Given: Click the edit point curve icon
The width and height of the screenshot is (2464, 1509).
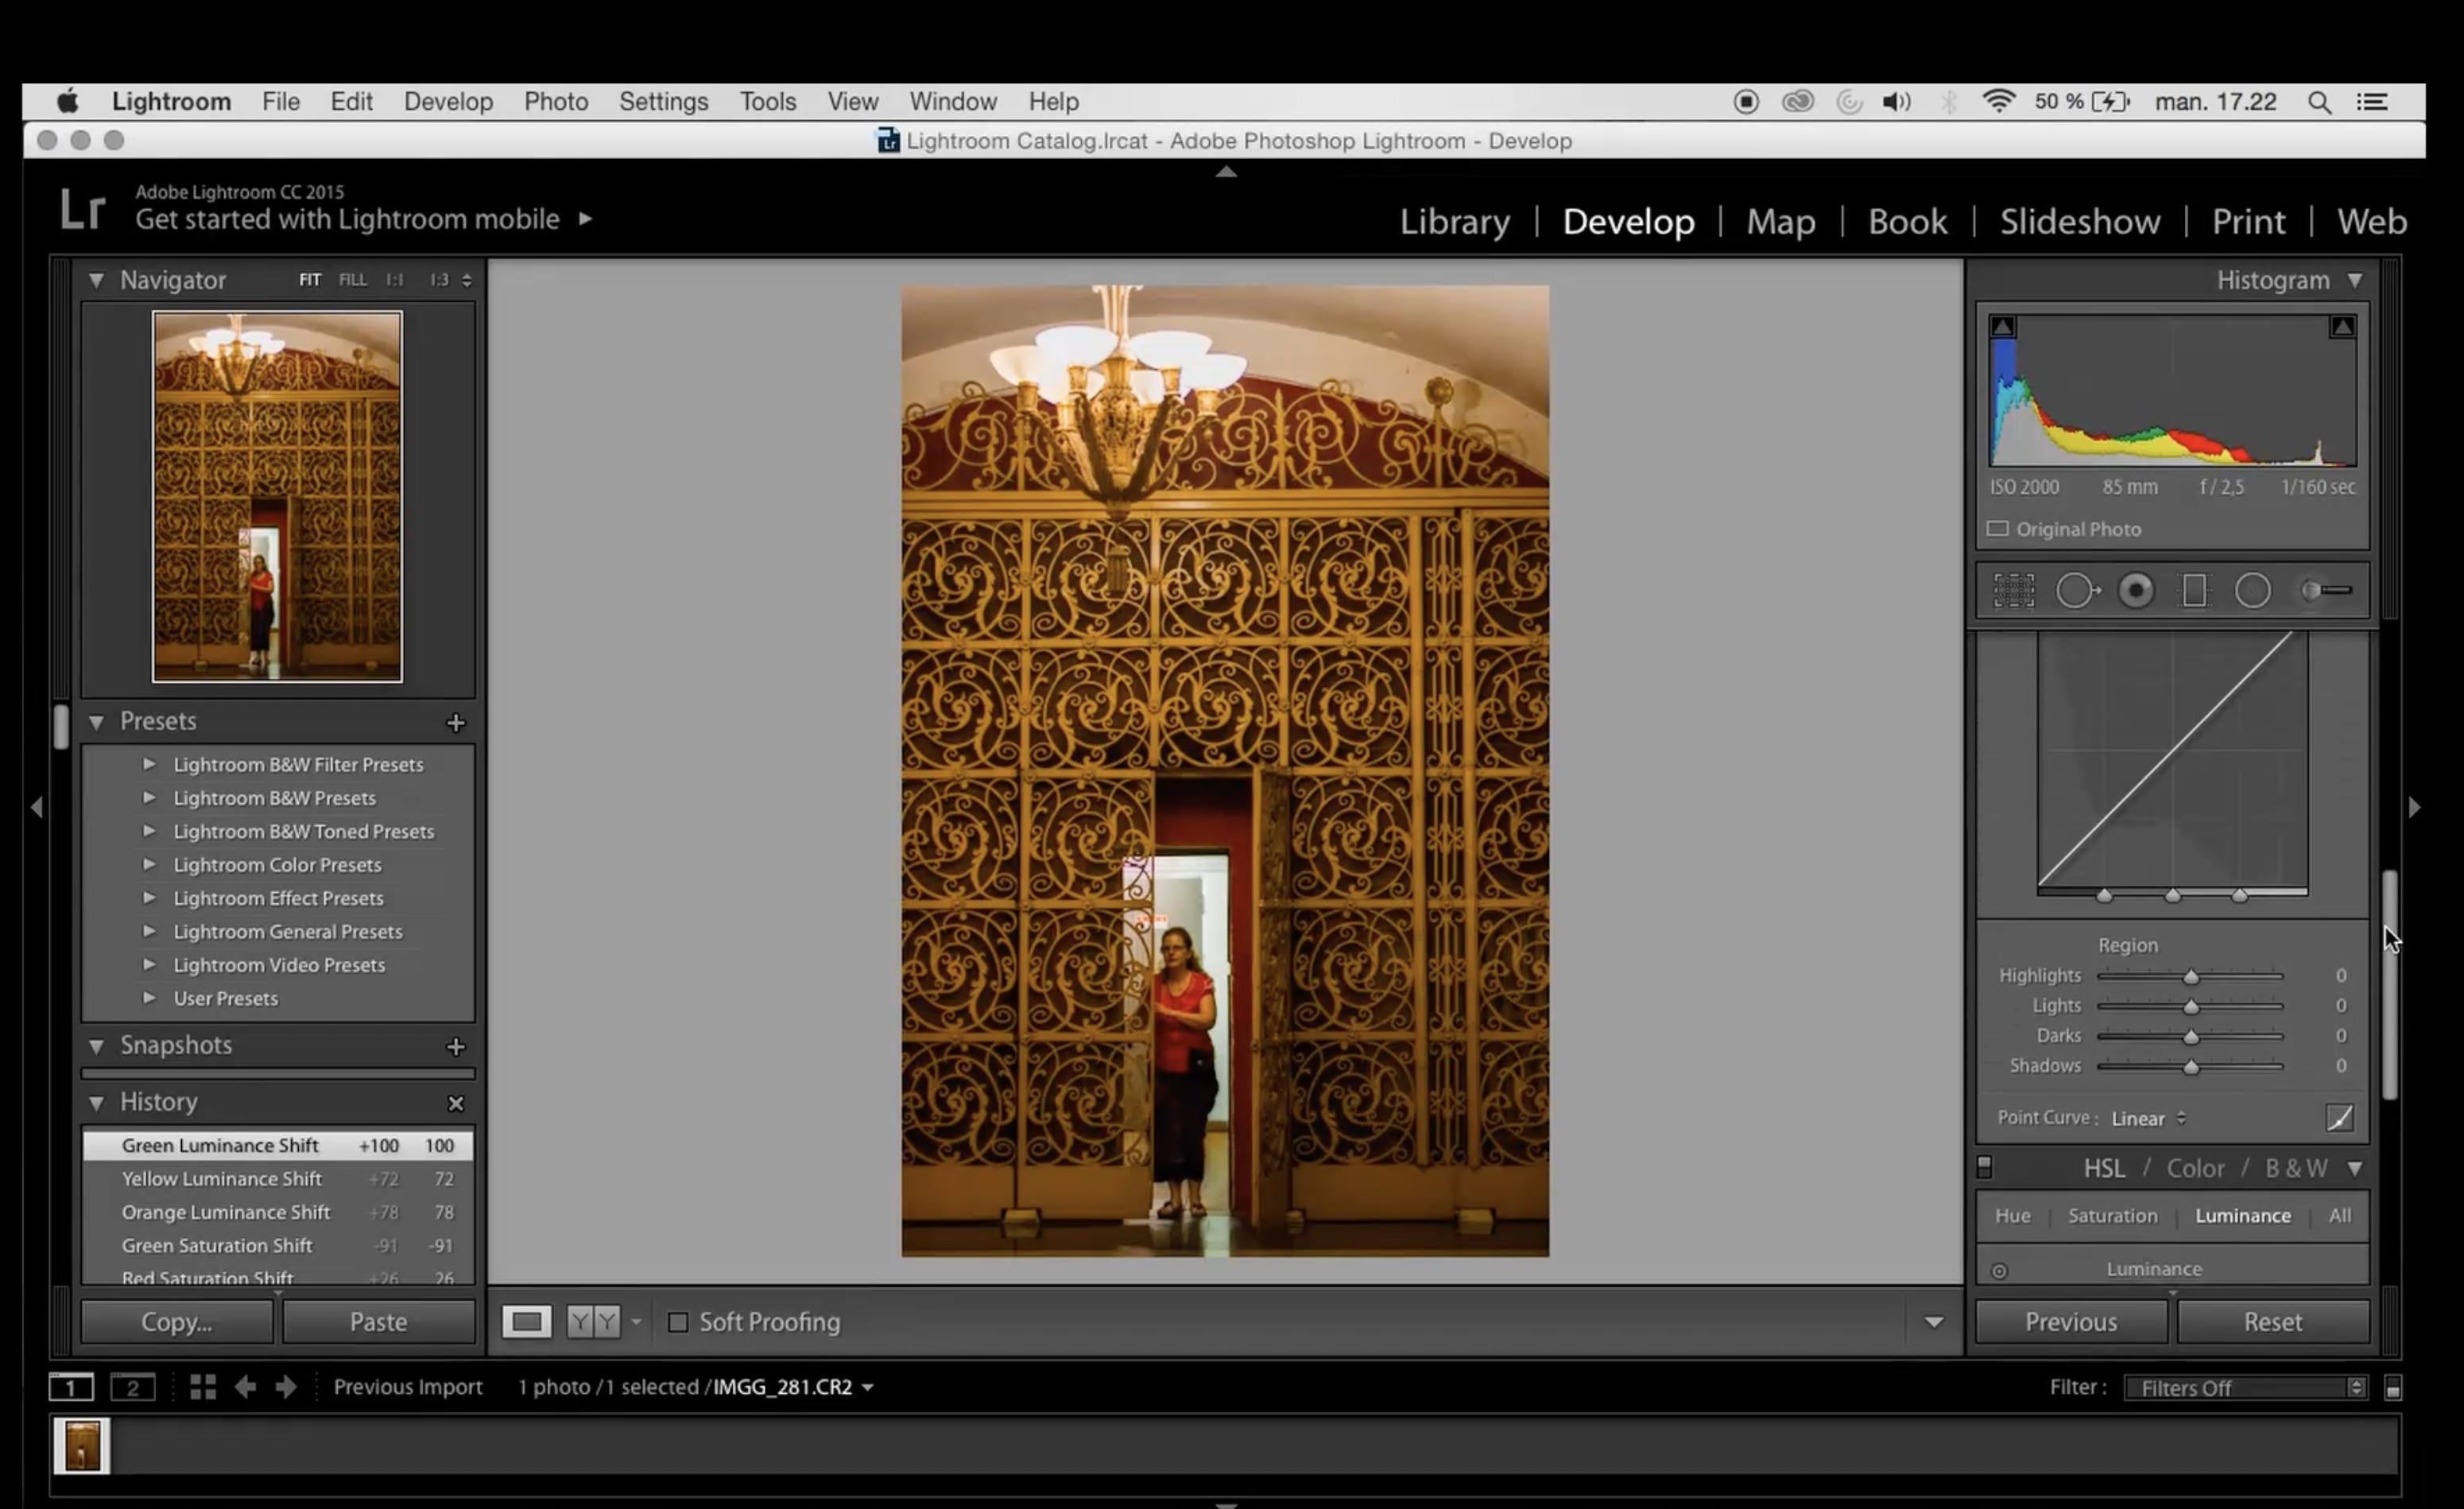Looking at the screenshot, I should coord(2339,1117).
